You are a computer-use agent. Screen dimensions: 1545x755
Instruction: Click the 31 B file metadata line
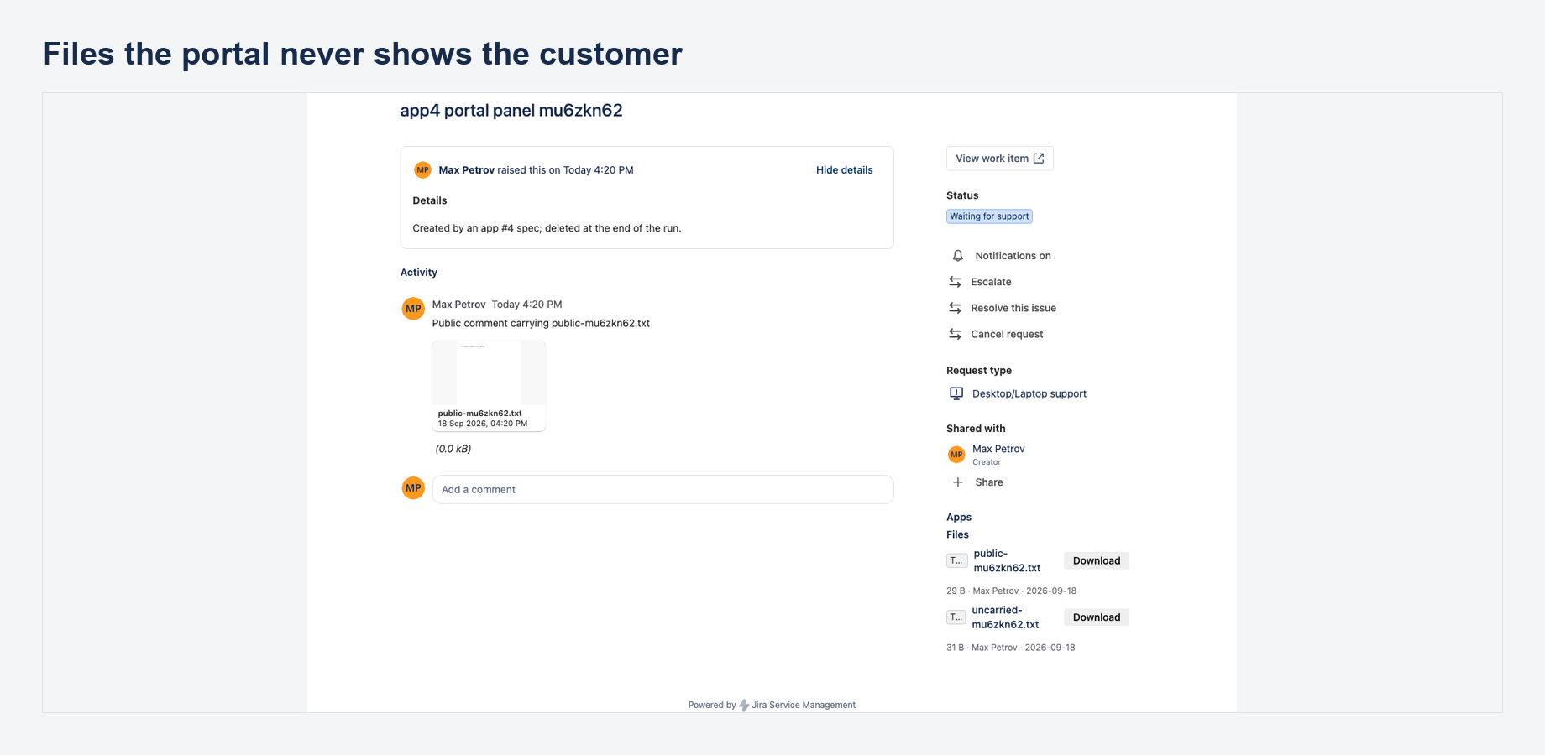1010,648
